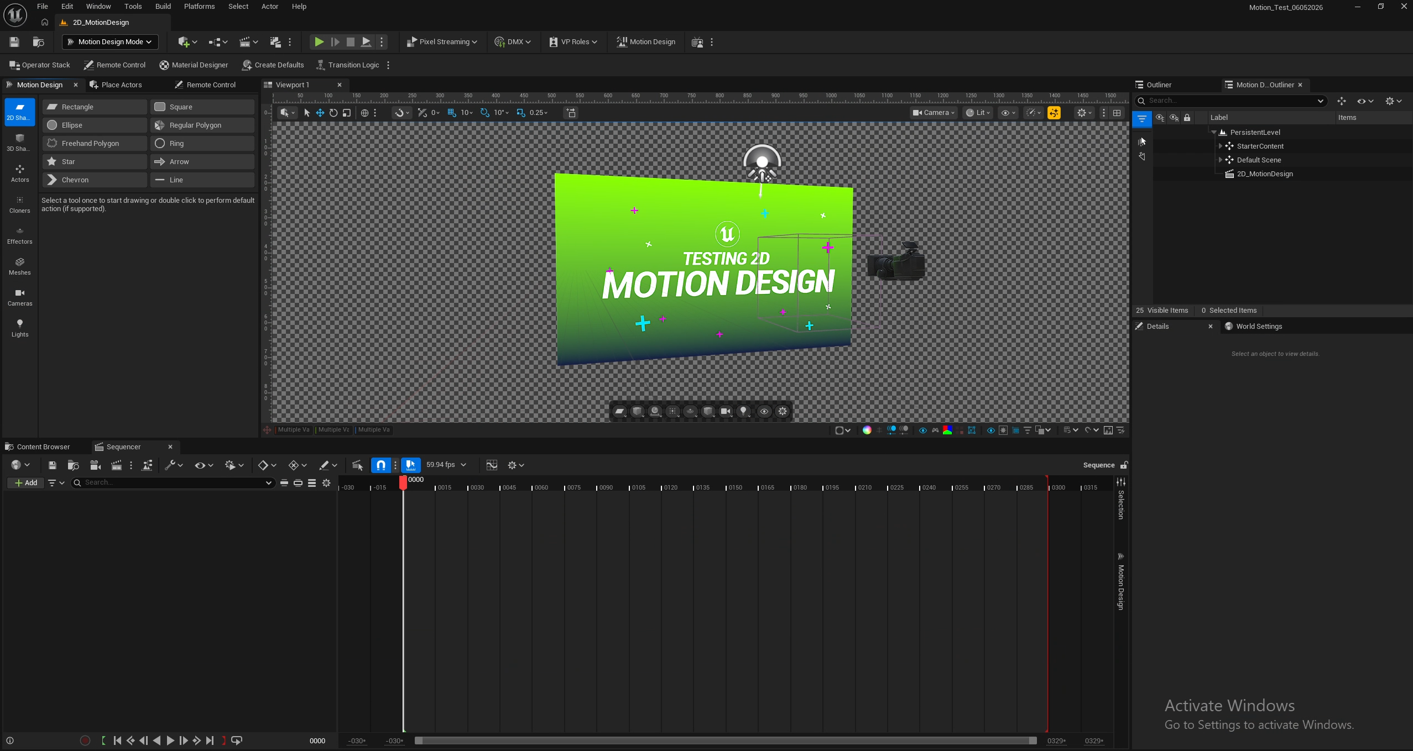Open the Pixel Streaming dropdown
The image size is (1413, 751).
pyautogui.click(x=442, y=42)
